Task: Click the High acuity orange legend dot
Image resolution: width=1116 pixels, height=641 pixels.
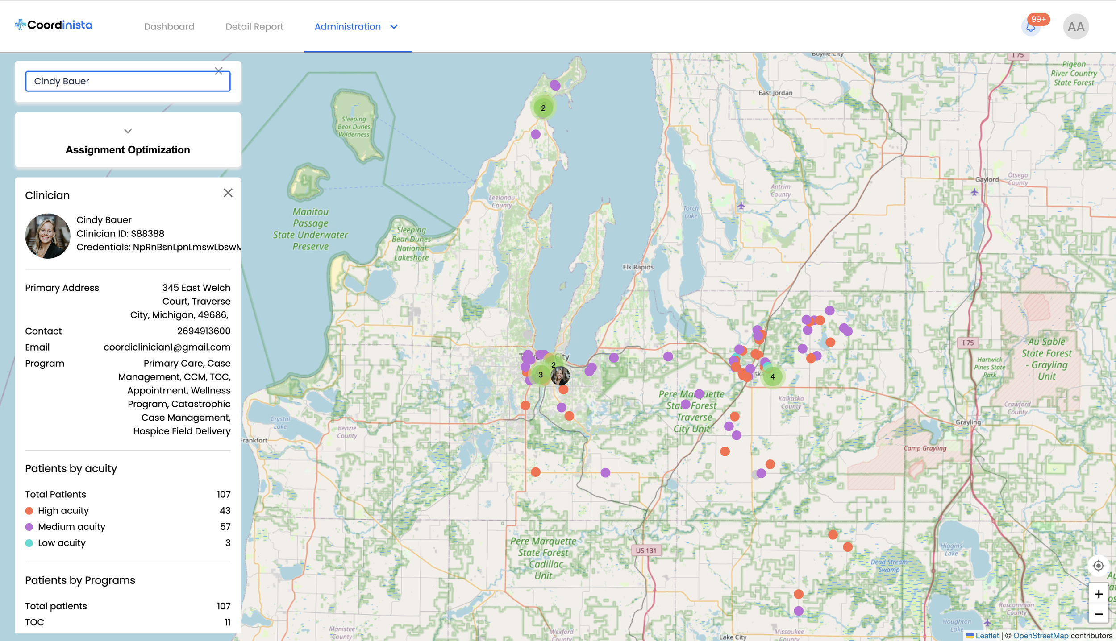Action: point(29,511)
